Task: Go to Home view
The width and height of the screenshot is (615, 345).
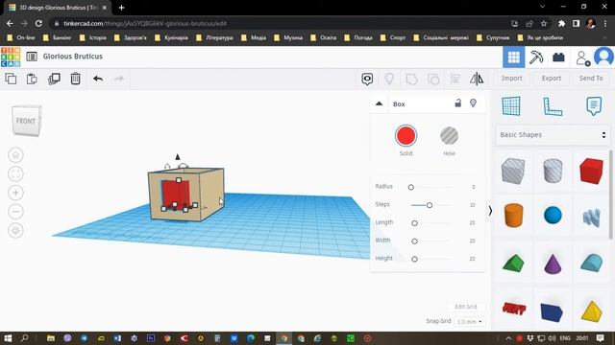Action: pos(15,155)
